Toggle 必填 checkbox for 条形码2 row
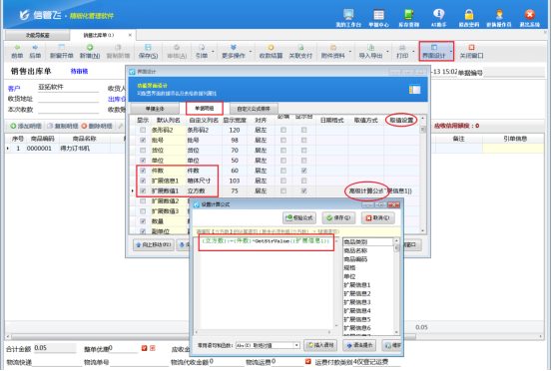552x371 pixels. [x=283, y=130]
